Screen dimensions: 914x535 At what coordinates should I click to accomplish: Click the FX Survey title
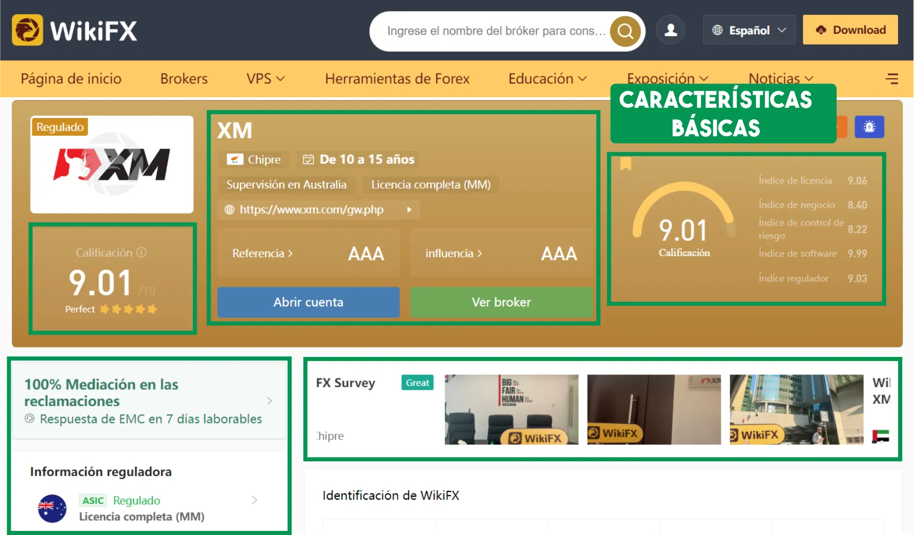(346, 383)
